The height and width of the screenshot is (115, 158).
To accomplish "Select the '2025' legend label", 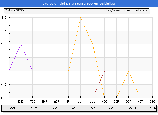I will (x=152, y=108).
